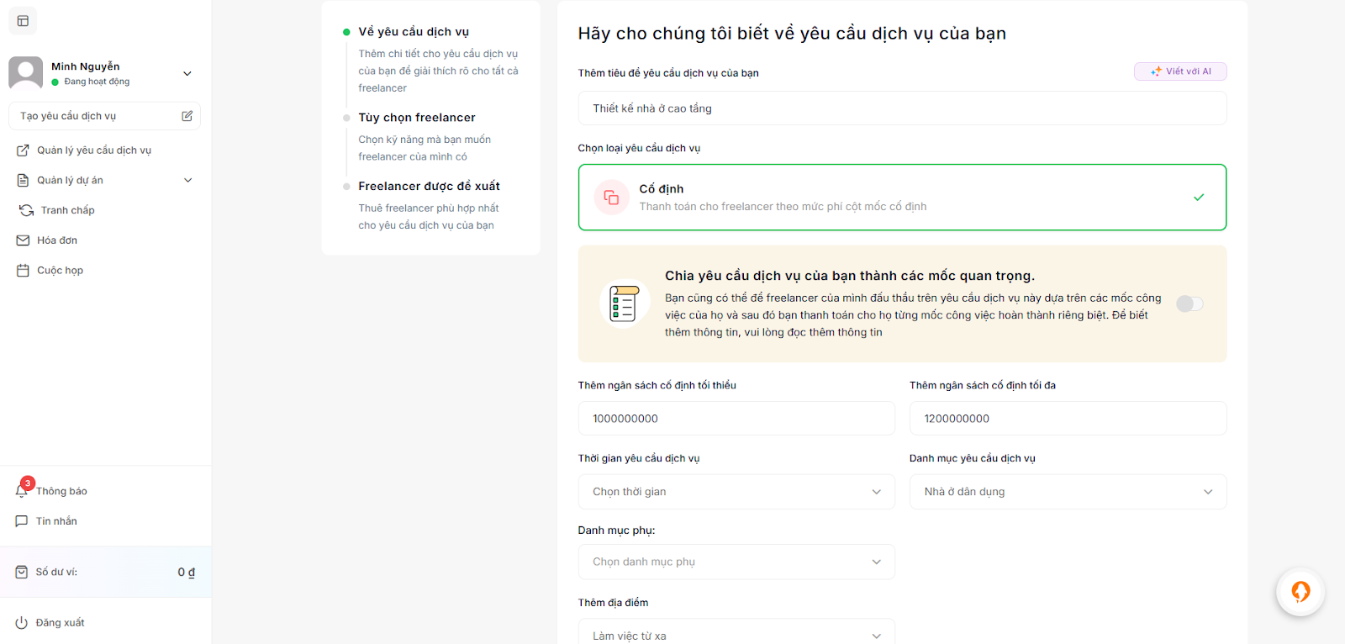Select the Cố định request type option

[x=901, y=198]
